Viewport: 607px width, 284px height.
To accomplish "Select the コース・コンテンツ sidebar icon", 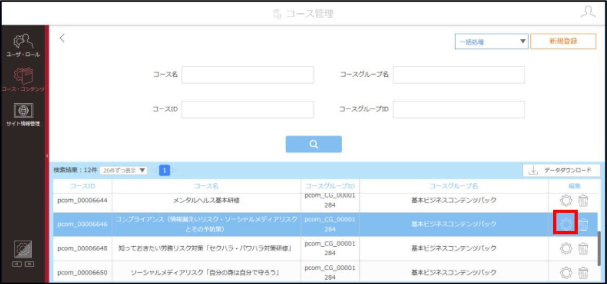I will pyautogui.click(x=22, y=80).
